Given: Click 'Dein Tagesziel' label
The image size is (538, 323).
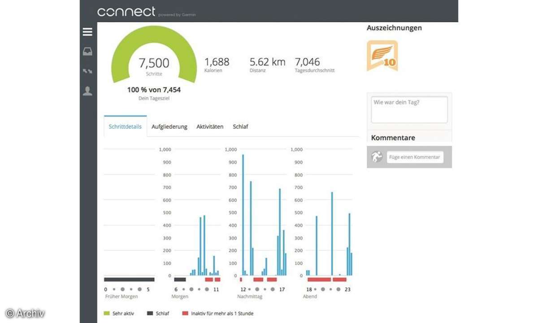Looking at the screenshot, I should coord(154,98).
